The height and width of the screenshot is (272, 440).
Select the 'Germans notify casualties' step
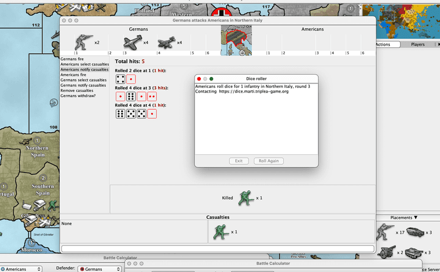tap(83, 85)
